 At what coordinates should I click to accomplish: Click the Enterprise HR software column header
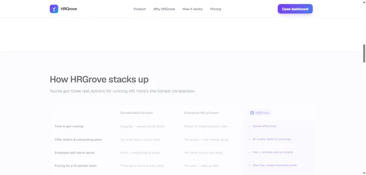pos(201,113)
